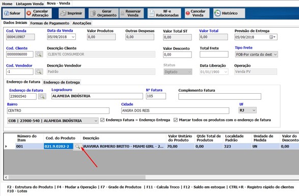Click the product code search magnifier
Image resolution: width=299 pixels, height=196 pixels.
pyautogui.click(x=77, y=147)
